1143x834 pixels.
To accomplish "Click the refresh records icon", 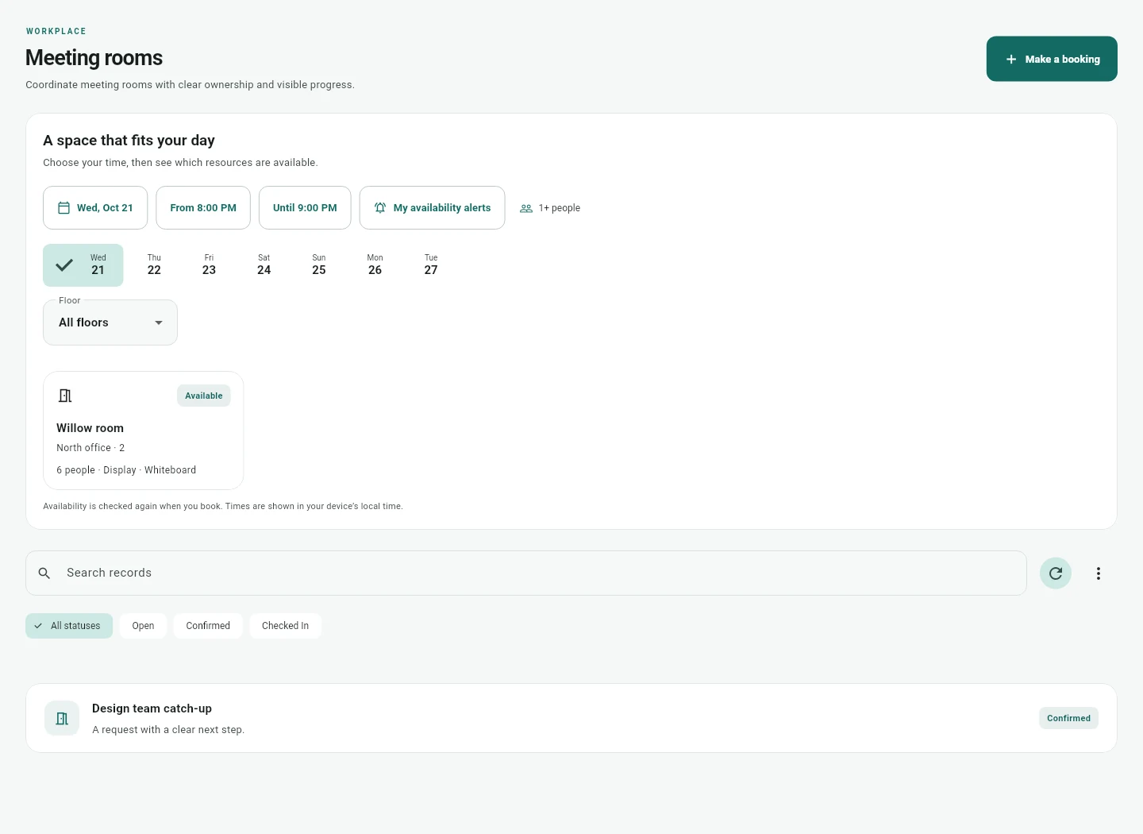I will [x=1056, y=573].
